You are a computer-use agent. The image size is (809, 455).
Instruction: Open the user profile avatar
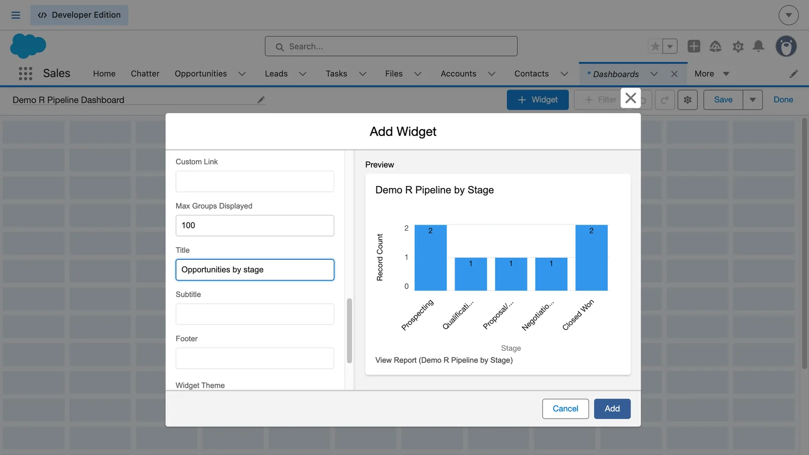pos(786,47)
